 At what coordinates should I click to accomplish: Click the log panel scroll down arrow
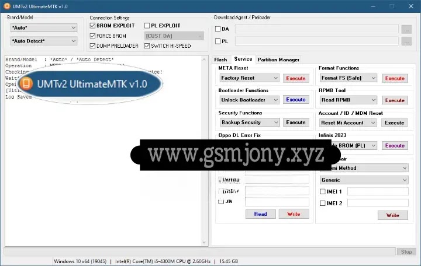[x=204, y=243]
